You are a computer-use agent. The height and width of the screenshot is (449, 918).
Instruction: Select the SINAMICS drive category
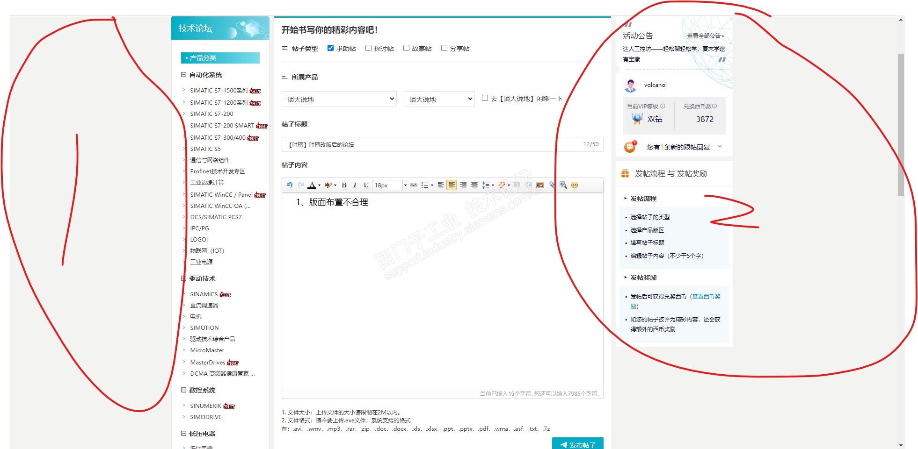(204, 294)
